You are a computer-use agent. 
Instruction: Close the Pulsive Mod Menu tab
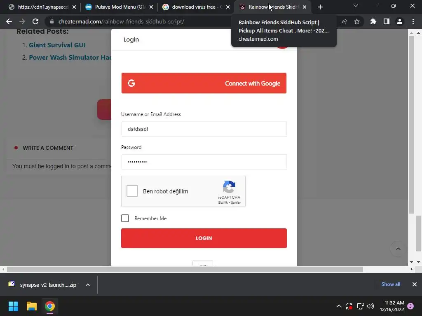[151, 7]
